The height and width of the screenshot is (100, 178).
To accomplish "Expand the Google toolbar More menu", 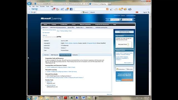I will [x=92, y=12].
